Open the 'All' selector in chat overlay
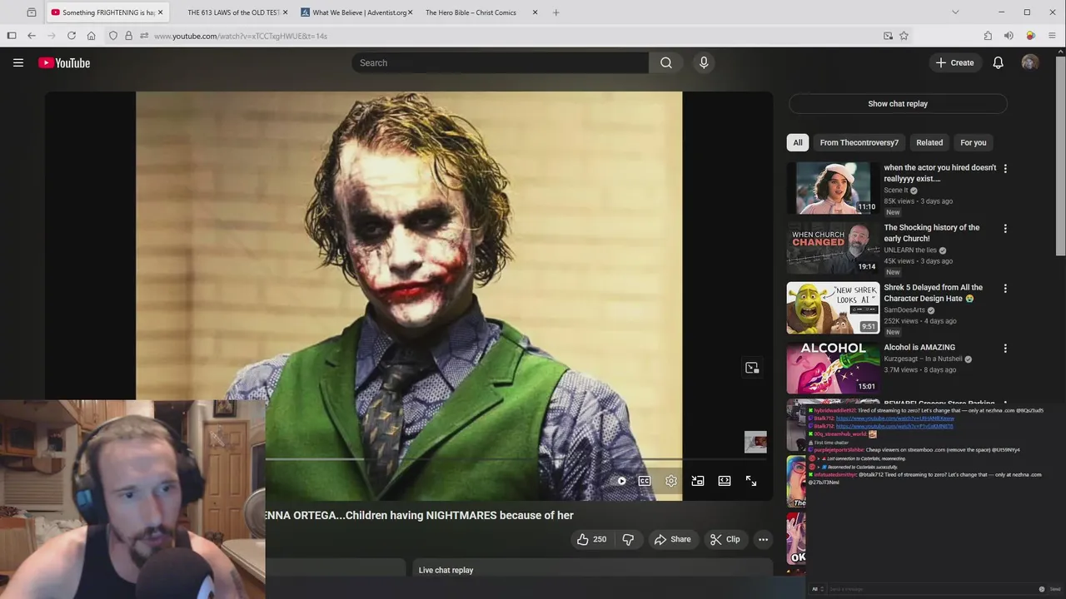Image resolution: width=1066 pixels, height=599 pixels. (816, 589)
